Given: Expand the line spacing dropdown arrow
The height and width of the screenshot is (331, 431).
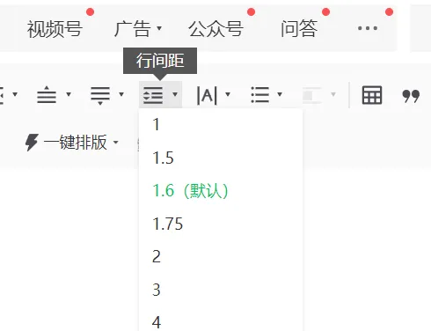Looking at the screenshot, I should pos(175,94).
